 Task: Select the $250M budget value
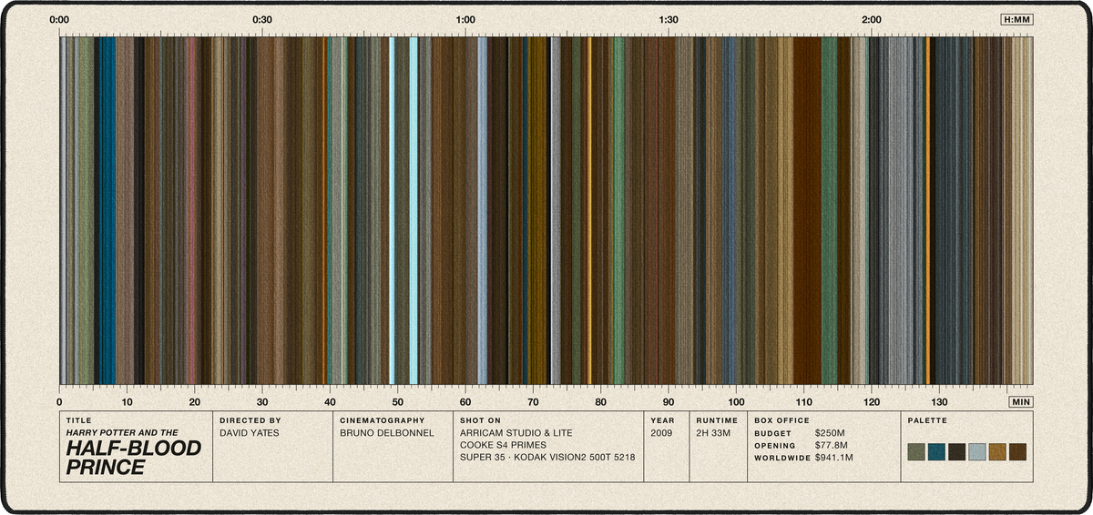click(830, 433)
